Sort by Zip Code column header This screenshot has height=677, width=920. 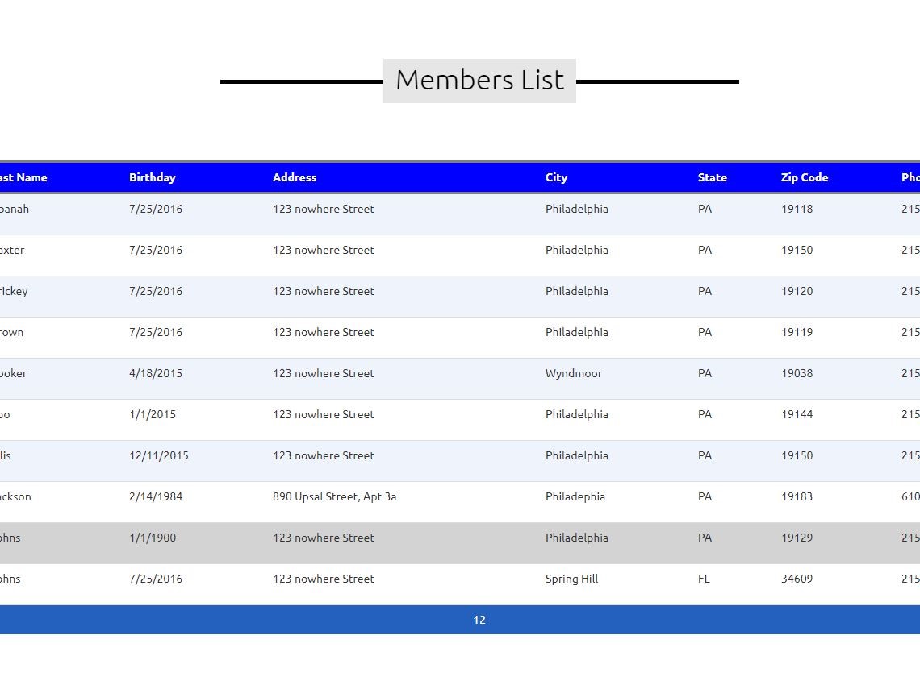tap(804, 177)
